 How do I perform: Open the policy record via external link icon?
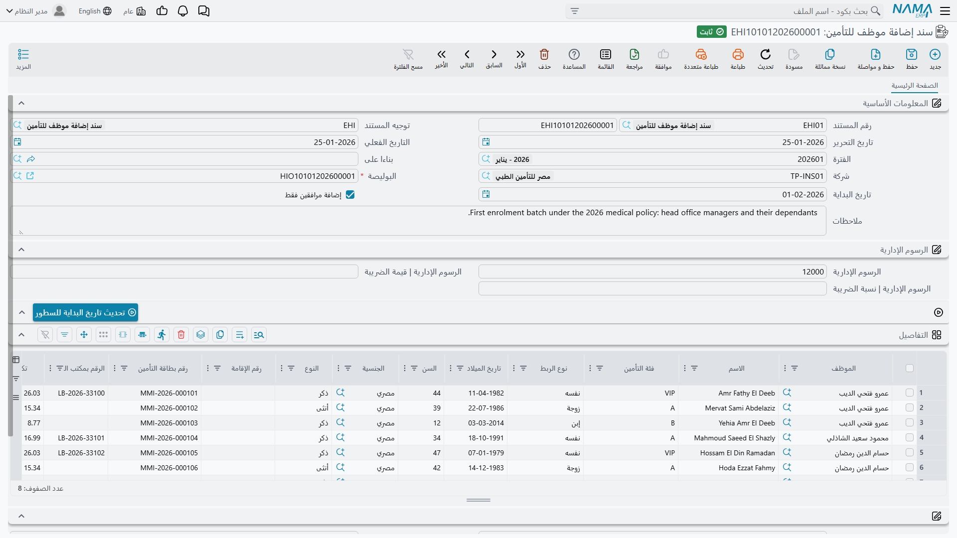(30, 176)
